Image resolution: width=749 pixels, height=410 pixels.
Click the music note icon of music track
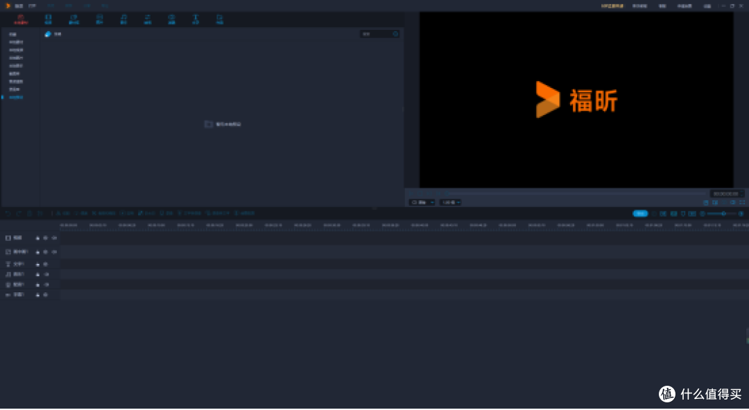[8, 274]
